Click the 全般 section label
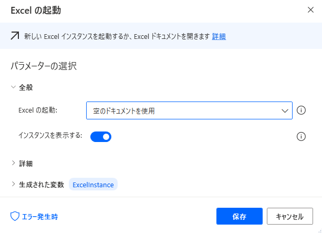The width and height of the screenshot is (322, 233). [x=26, y=87]
